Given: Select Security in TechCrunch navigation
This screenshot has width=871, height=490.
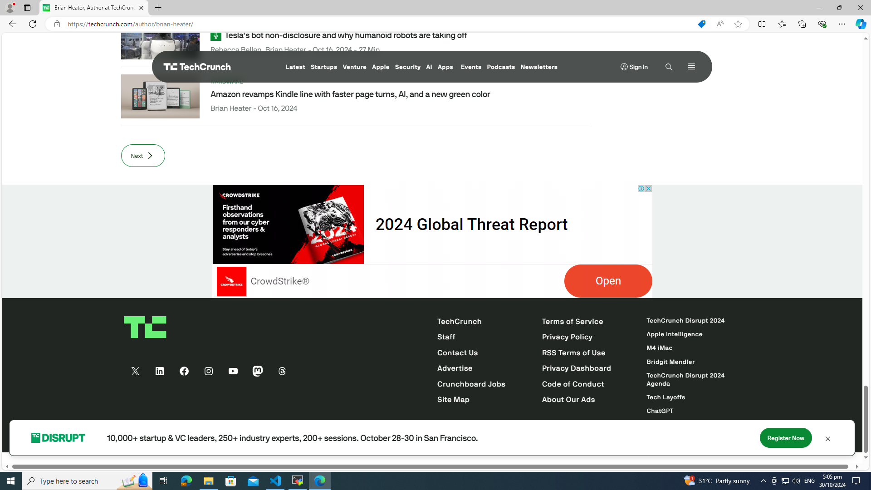Looking at the screenshot, I should point(408,67).
